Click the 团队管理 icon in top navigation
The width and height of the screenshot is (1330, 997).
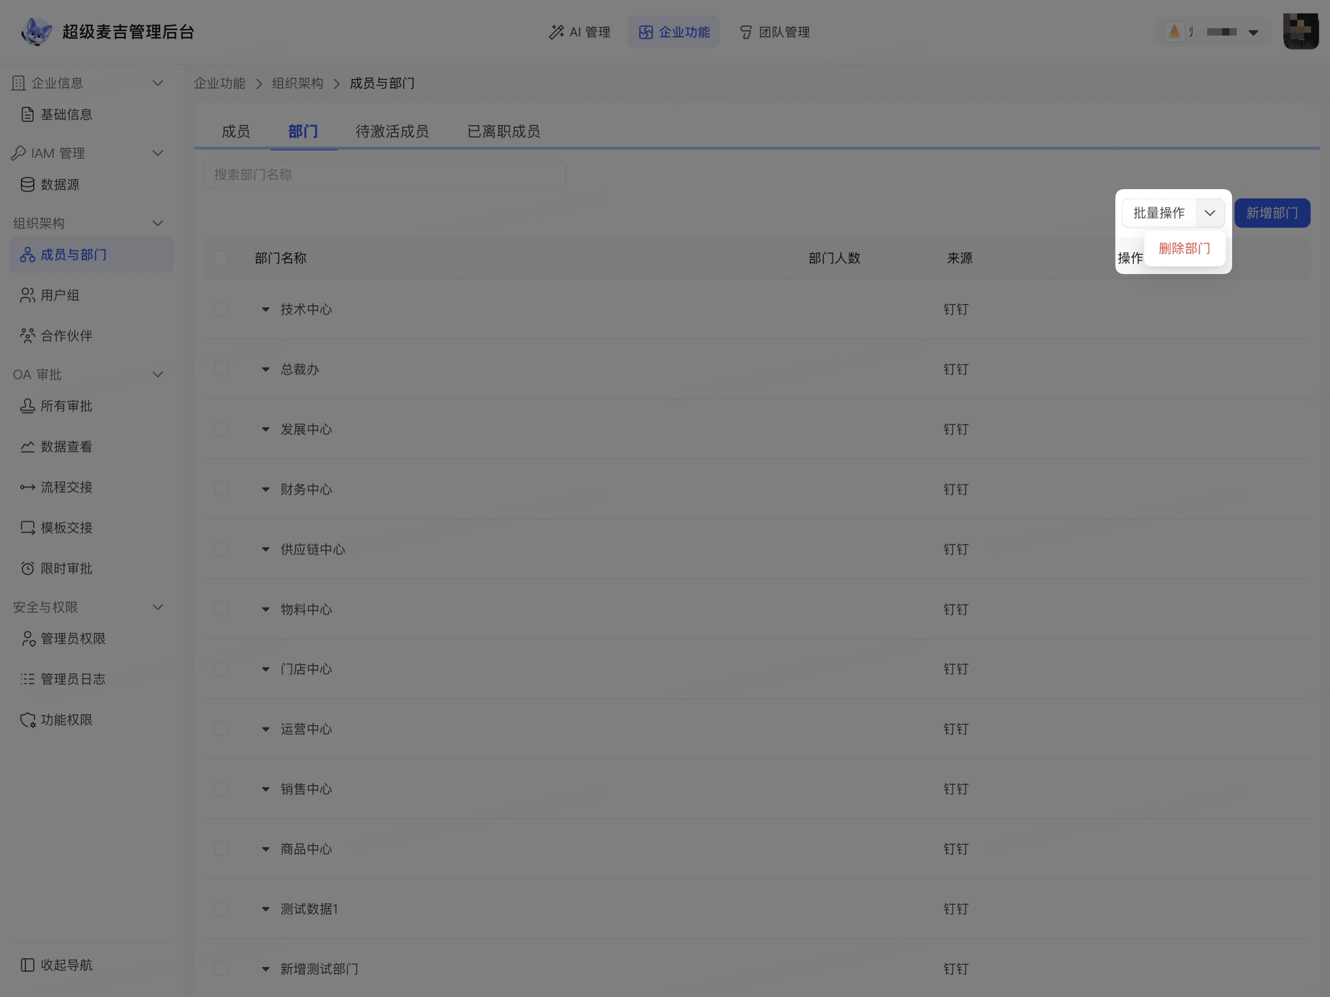[x=746, y=32]
